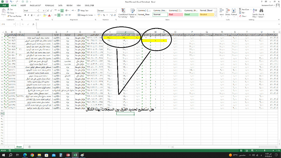Viewport: 281px width, 158px height.
Task: Toggle Italic formatting
Action: [28, 15]
